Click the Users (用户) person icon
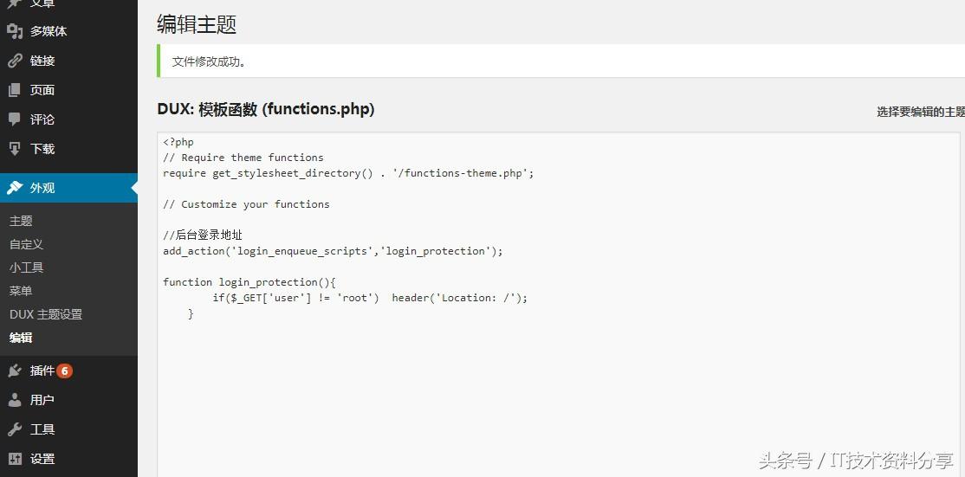Screen dimensions: 965x477 [15, 400]
